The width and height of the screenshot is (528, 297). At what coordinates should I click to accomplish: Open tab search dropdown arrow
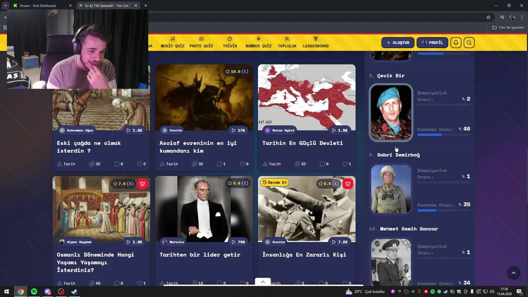5,6
